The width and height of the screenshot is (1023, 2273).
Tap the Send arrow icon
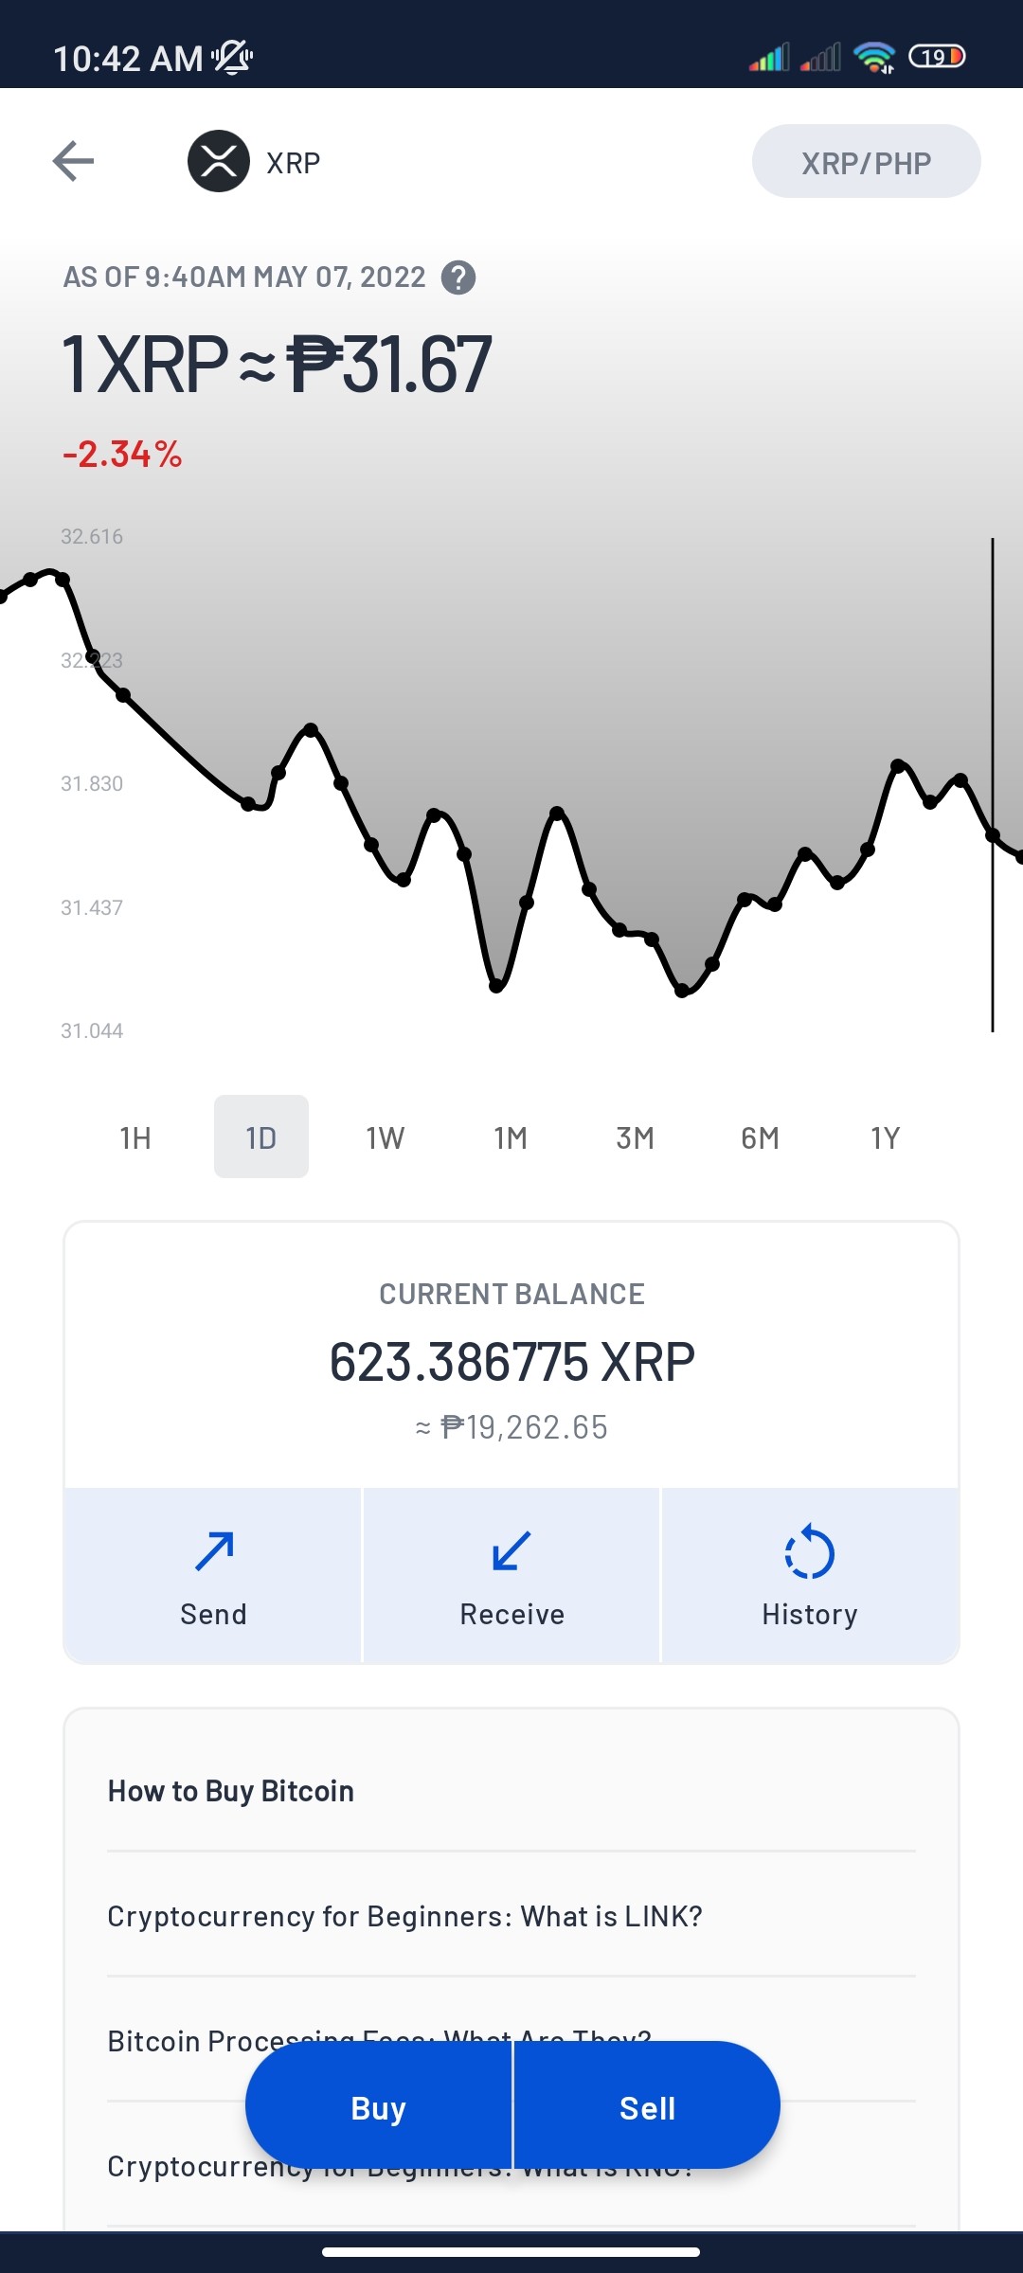(x=214, y=1551)
